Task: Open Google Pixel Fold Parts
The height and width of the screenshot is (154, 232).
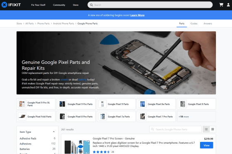Action: click(x=36, y=117)
